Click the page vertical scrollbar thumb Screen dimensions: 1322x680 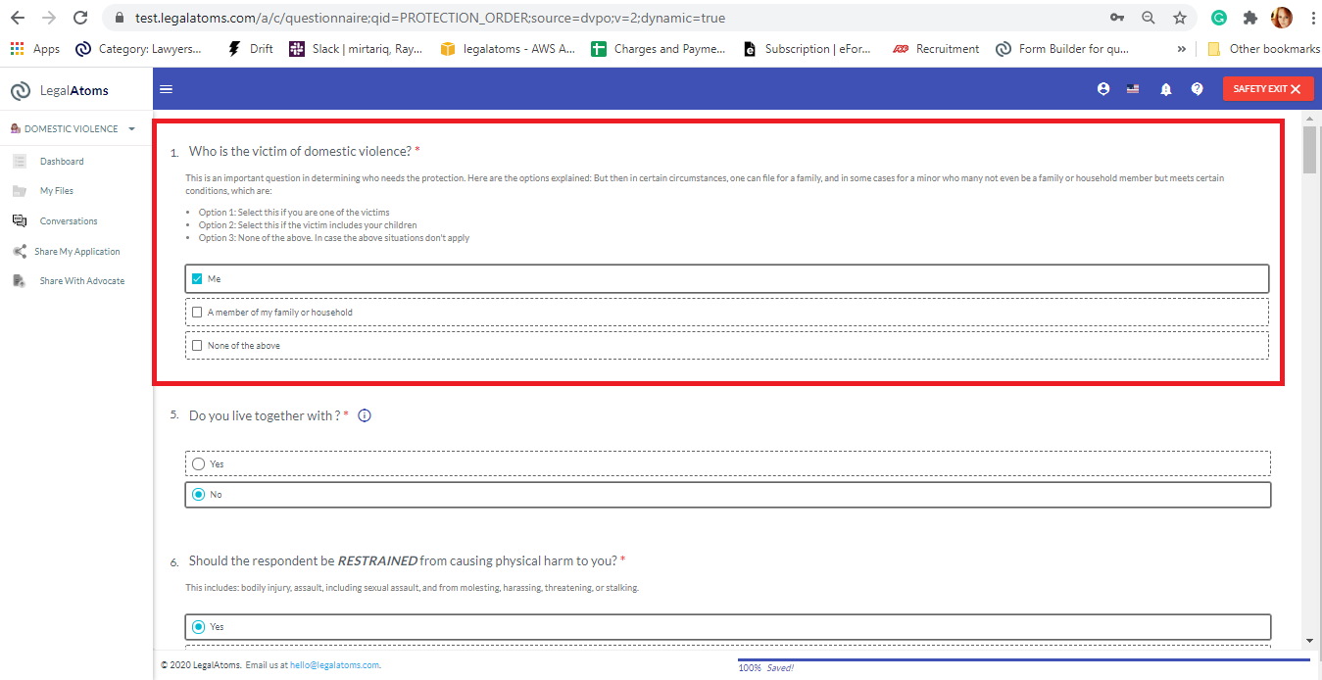point(1310,149)
